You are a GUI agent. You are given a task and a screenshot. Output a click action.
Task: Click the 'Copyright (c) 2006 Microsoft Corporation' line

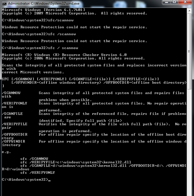73,58
